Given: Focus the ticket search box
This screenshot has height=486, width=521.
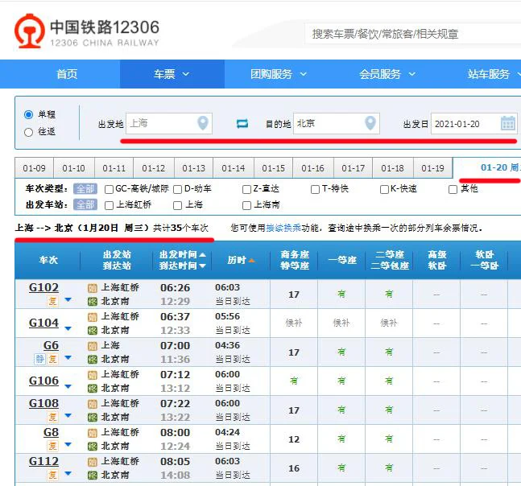Looking at the screenshot, I should pos(413,34).
